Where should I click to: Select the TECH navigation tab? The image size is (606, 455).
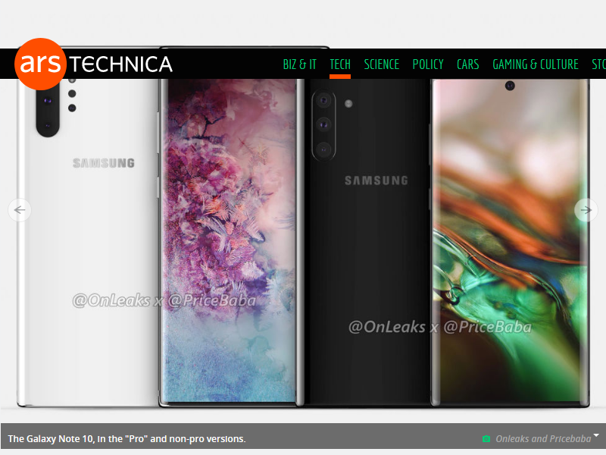coord(340,64)
